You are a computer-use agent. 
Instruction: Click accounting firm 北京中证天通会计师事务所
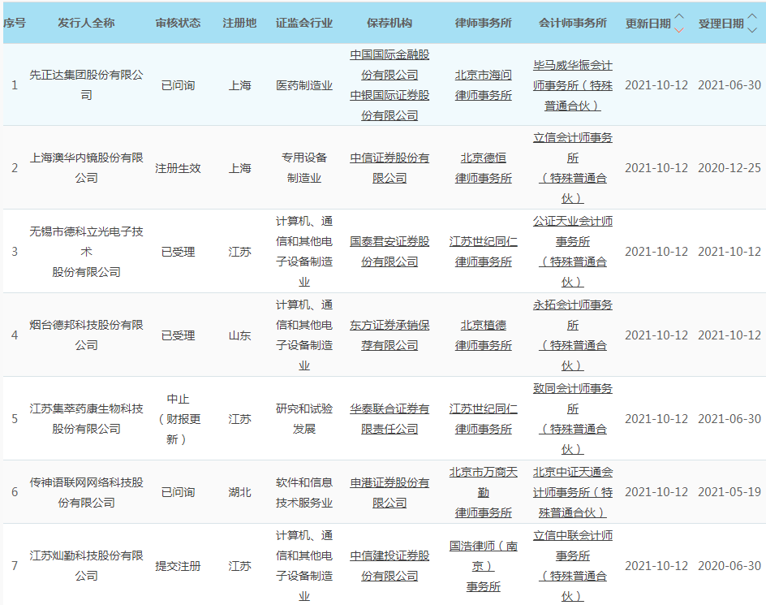click(x=573, y=492)
